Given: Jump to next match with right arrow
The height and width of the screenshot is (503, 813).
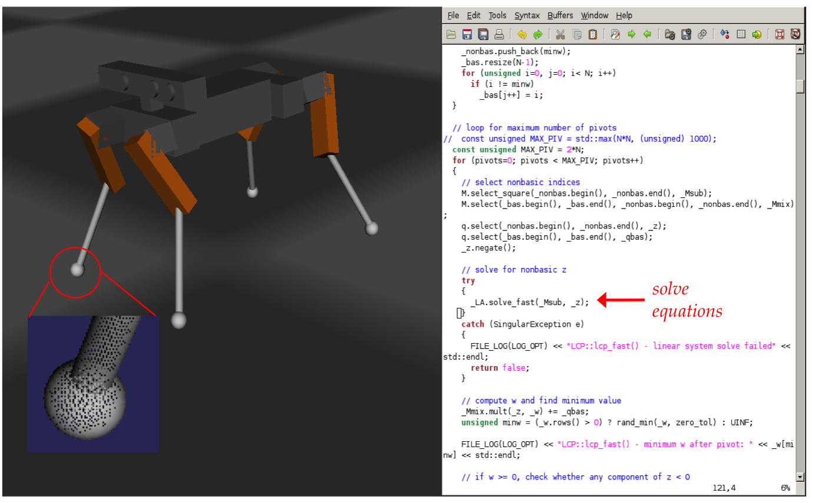Looking at the screenshot, I should click(631, 34).
